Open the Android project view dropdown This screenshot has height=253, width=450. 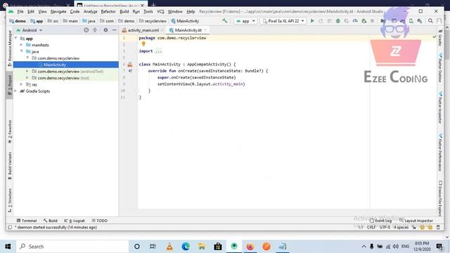point(30,30)
